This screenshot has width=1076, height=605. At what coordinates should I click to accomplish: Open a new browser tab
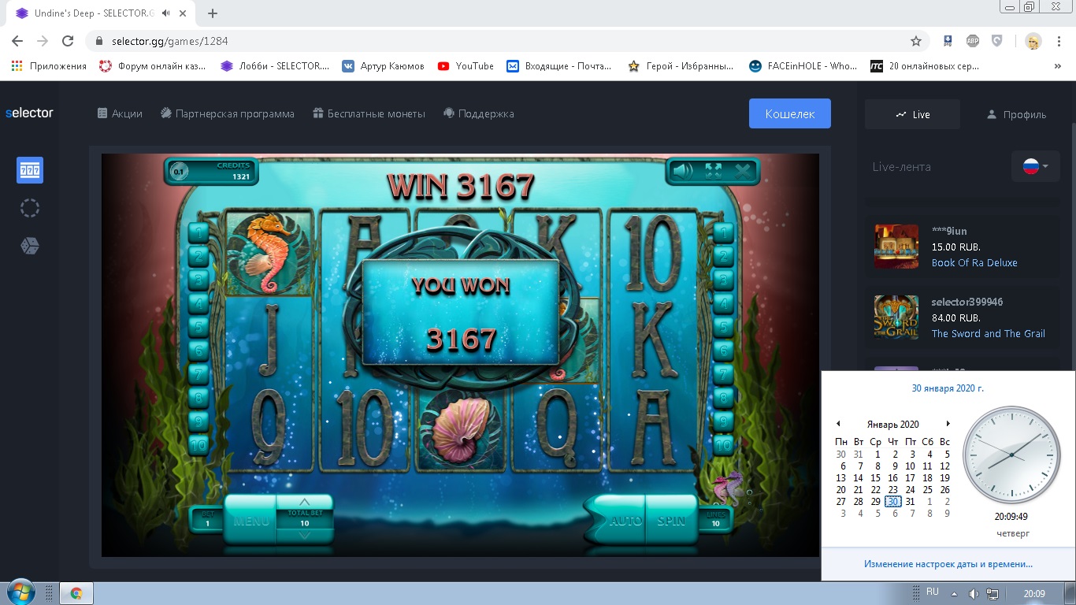tap(213, 13)
